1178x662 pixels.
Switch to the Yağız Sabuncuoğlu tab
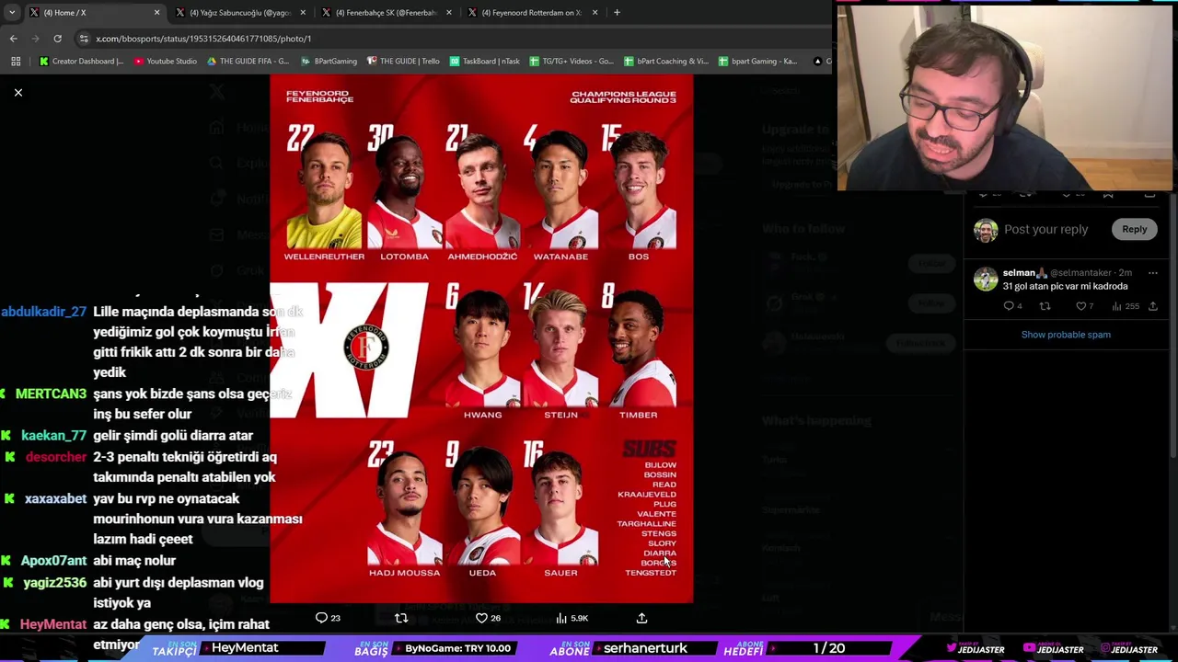[x=239, y=13]
